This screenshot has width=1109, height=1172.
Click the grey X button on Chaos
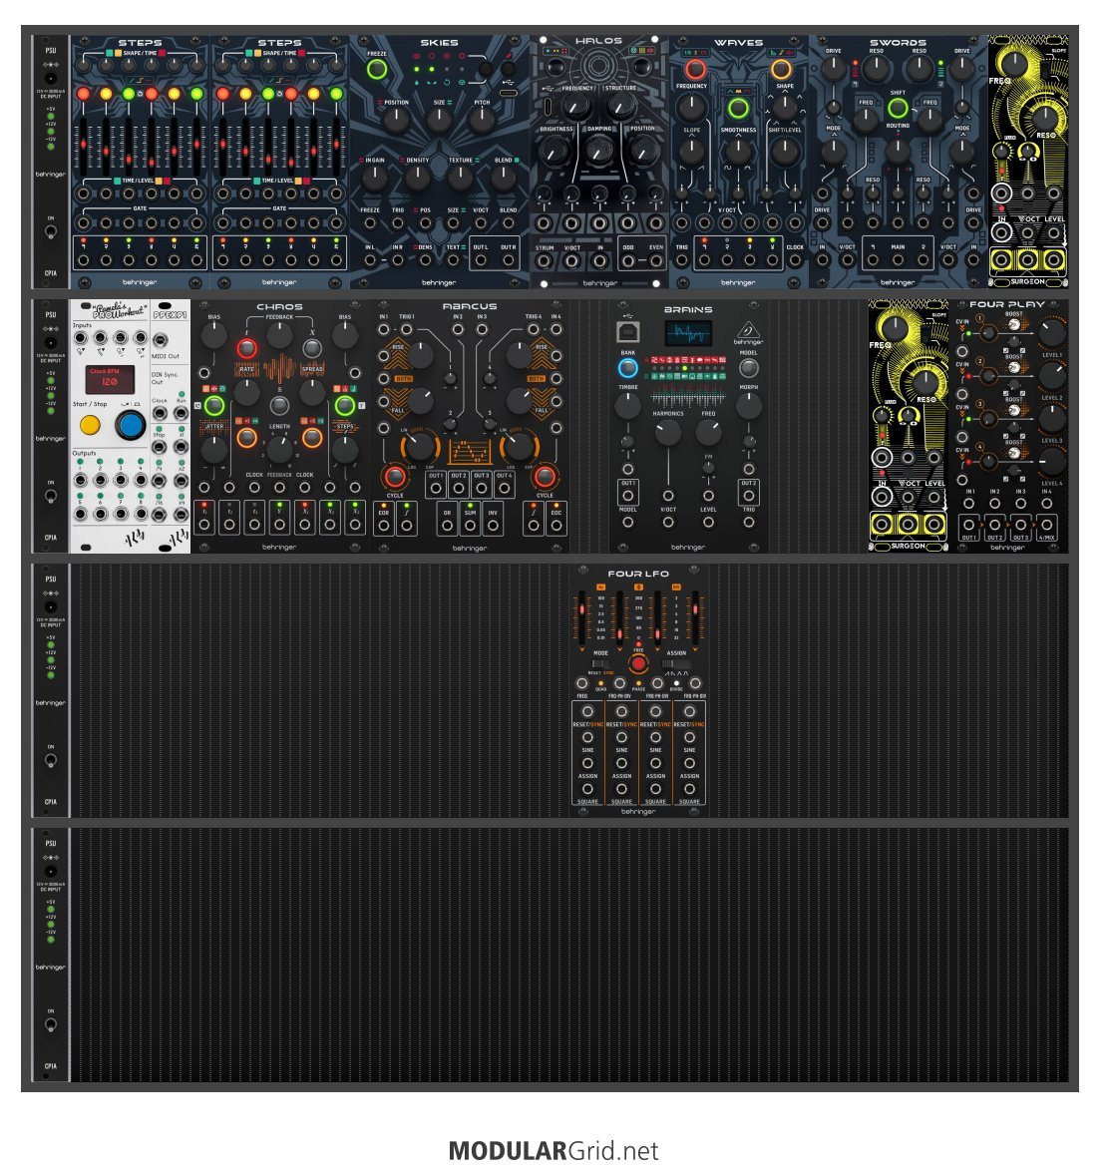tap(312, 347)
